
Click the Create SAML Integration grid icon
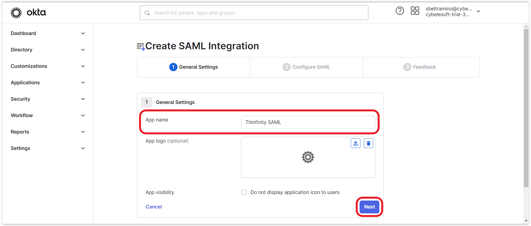pos(141,47)
